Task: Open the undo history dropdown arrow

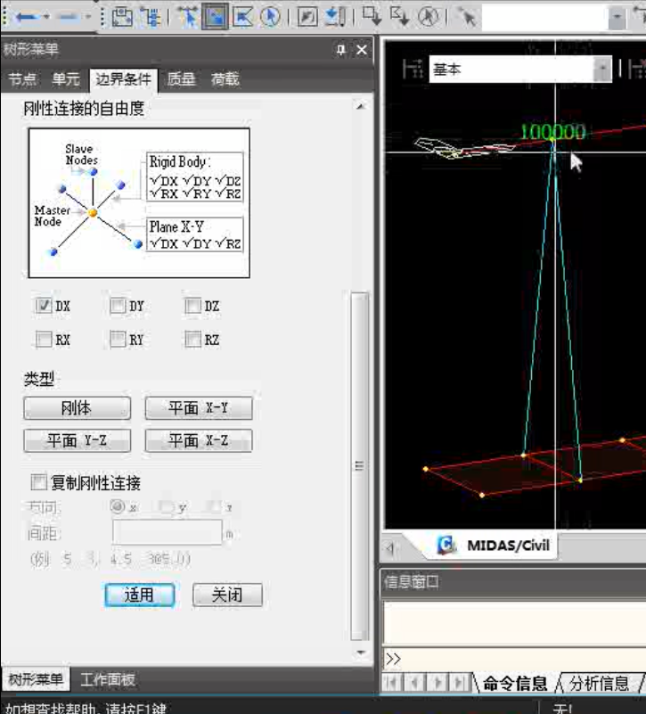Action: pos(46,17)
